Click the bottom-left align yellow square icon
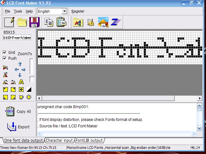Screen dimensions: 206x154 click(x=5, y=97)
